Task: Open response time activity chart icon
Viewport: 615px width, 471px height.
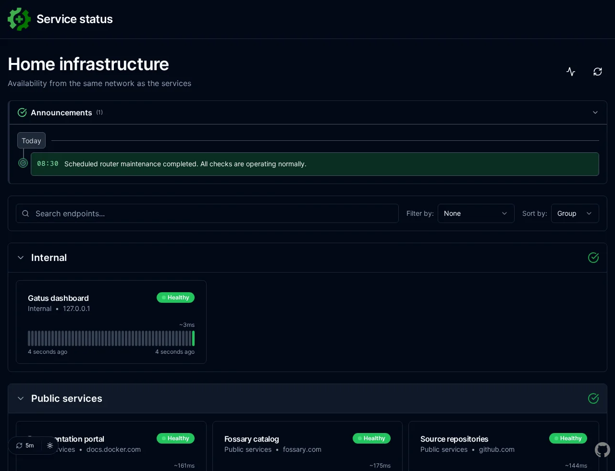Action: [x=571, y=72]
